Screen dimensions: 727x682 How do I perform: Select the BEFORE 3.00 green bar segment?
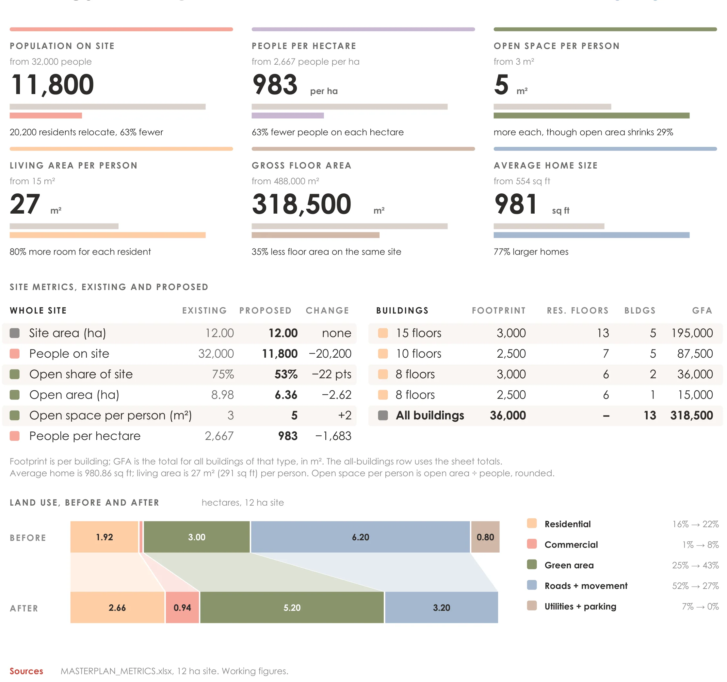click(197, 537)
